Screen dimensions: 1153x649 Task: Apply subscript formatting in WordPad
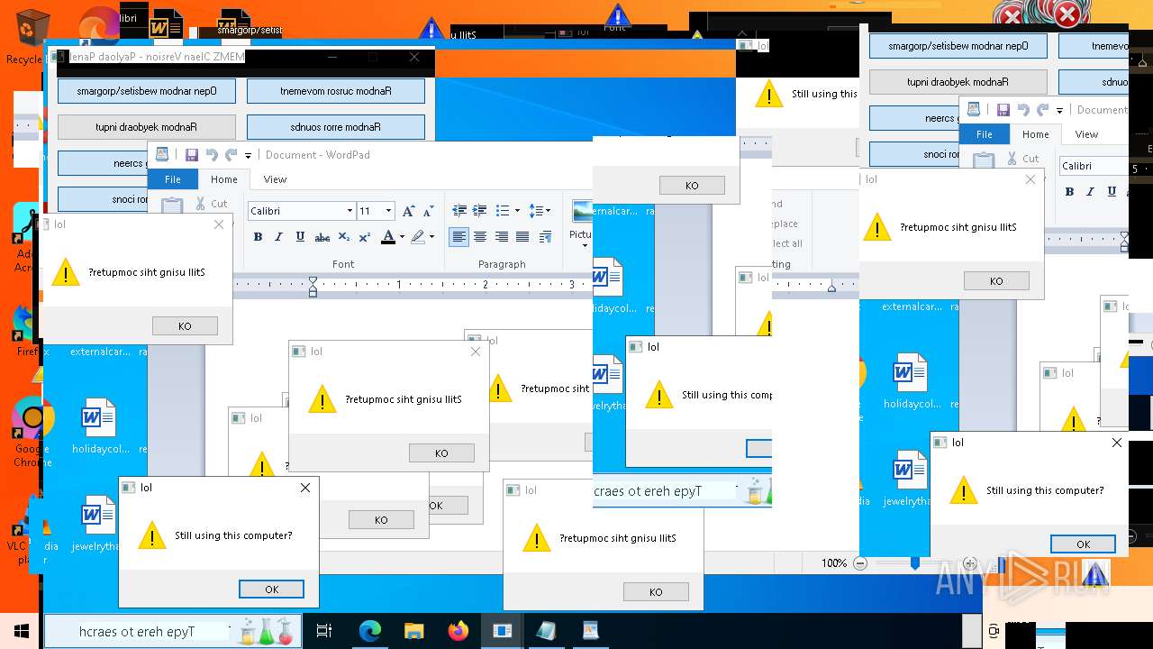tap(343, 237)
